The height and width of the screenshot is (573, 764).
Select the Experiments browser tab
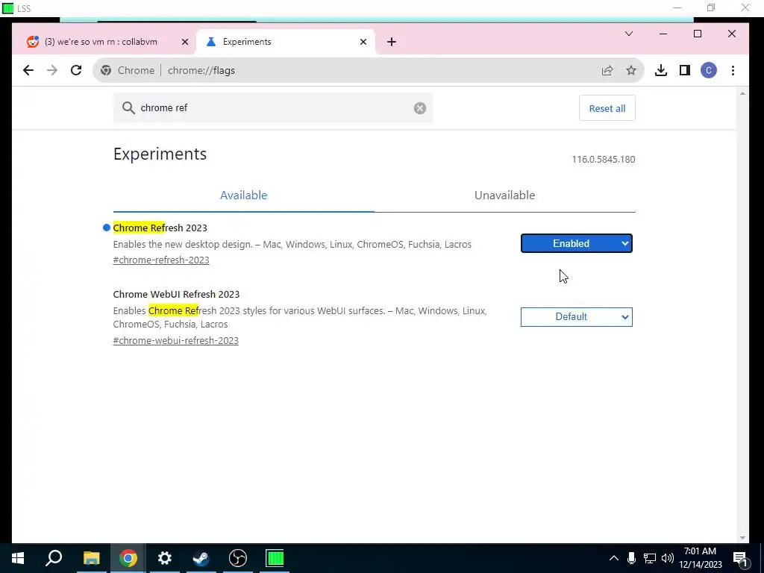click(286, 42)
